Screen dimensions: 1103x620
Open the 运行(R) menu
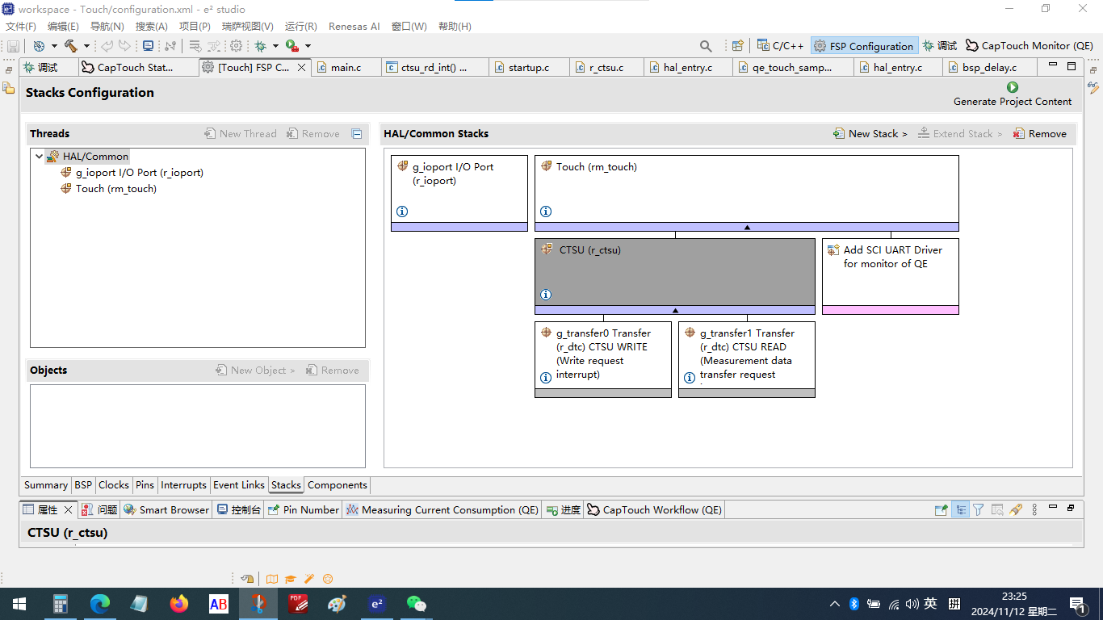click(301, 26)
